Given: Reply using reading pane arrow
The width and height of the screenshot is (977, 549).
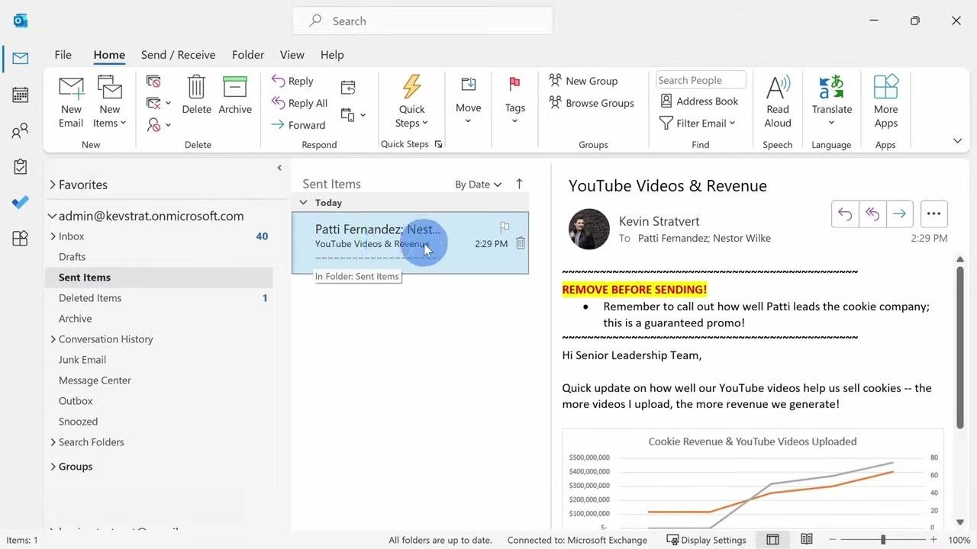Looking at the screenshot, I should pyautogui.click(x=845, y=214).
